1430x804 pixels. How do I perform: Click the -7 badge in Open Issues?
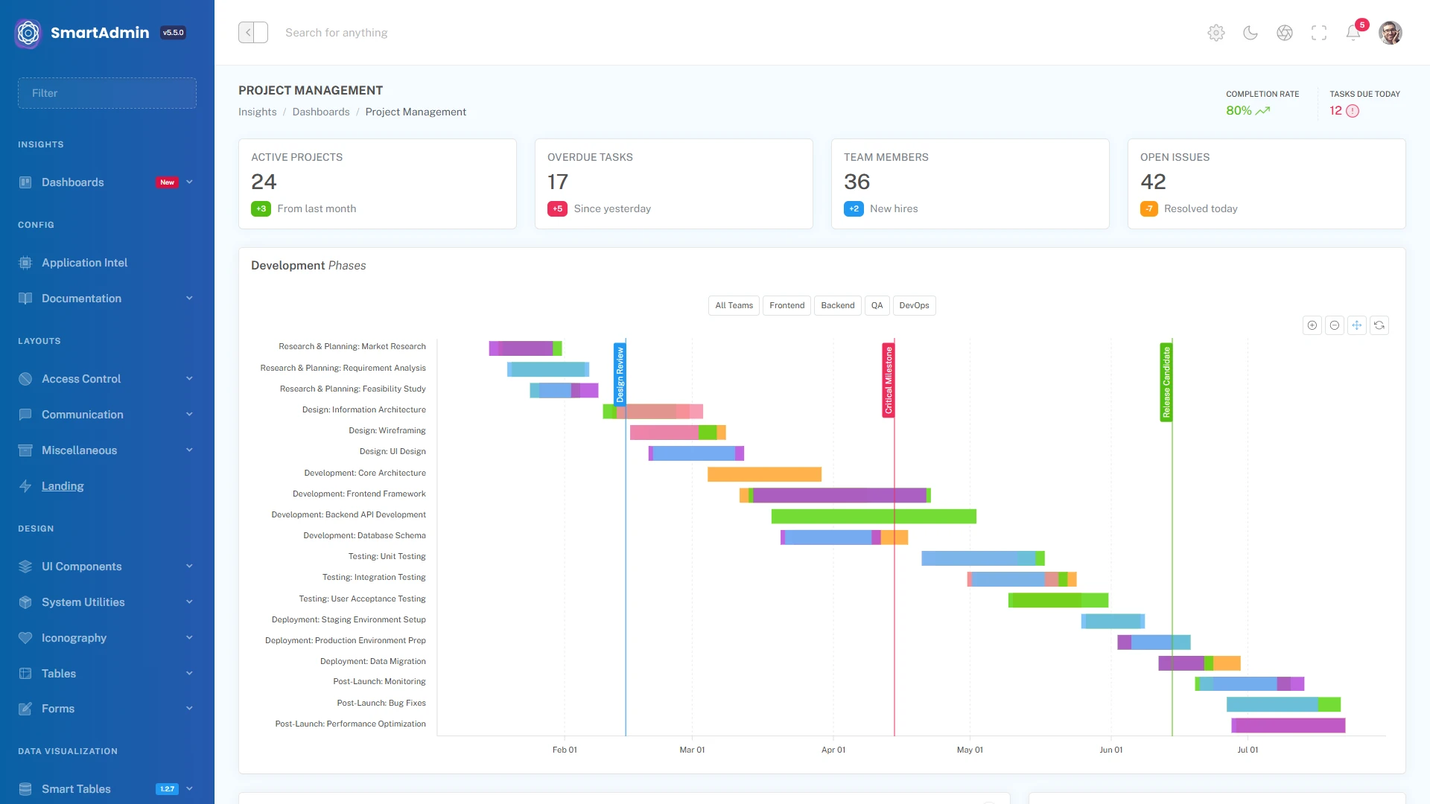pos(1149,209)
